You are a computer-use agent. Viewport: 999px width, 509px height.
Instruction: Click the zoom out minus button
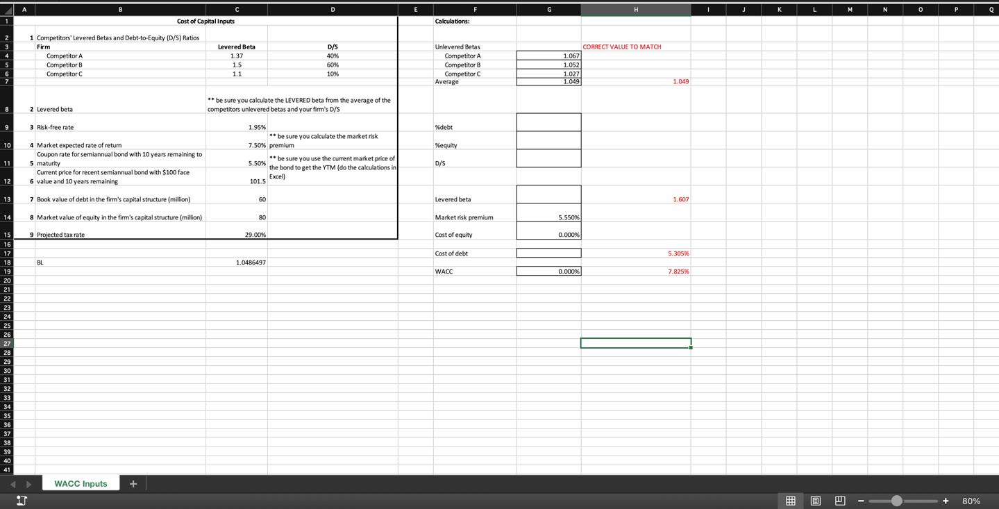point(861,501)
